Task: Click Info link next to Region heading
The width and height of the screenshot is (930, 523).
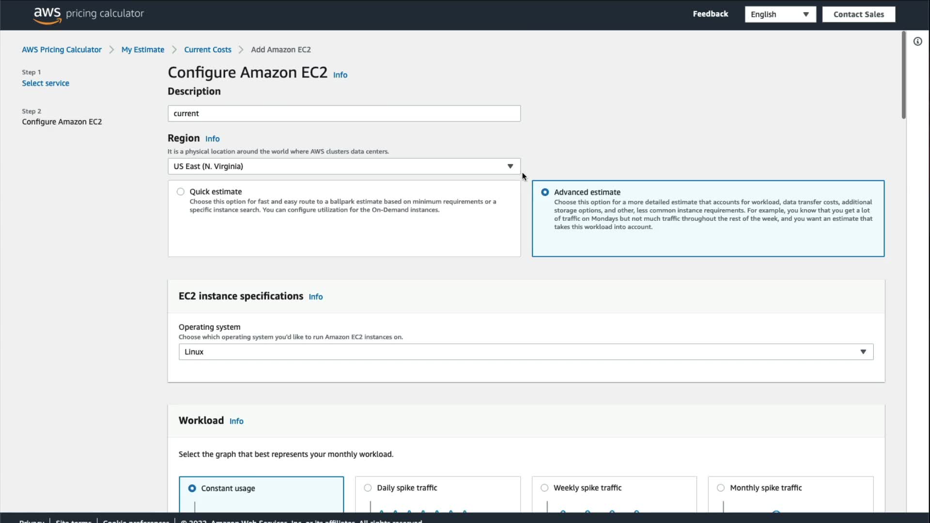Action: [x=212, y=139]
